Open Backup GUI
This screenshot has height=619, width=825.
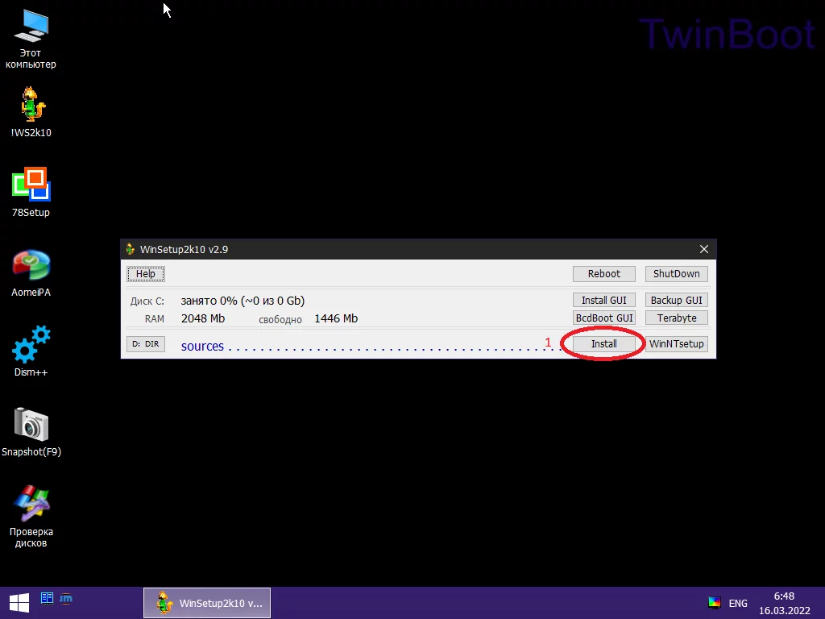tap(676, 300)
